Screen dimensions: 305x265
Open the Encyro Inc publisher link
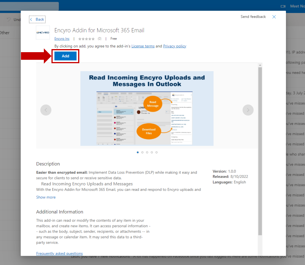tap(62, 39)
